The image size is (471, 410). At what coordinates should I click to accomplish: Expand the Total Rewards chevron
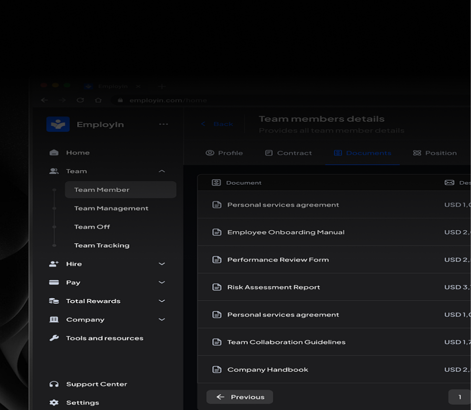click(x=162, y=301)
